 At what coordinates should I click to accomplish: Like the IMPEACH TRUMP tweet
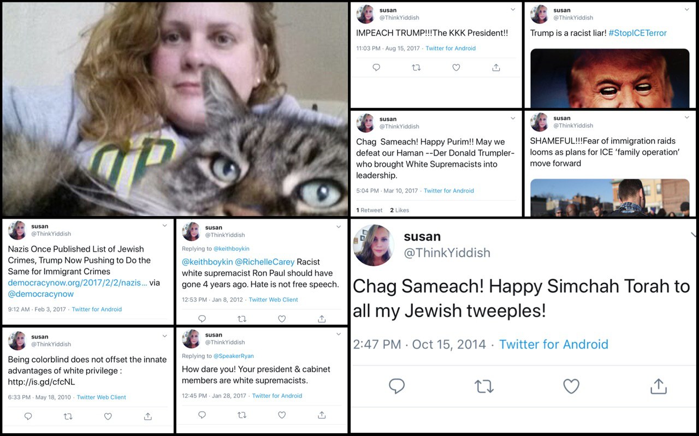pos(456,68)
